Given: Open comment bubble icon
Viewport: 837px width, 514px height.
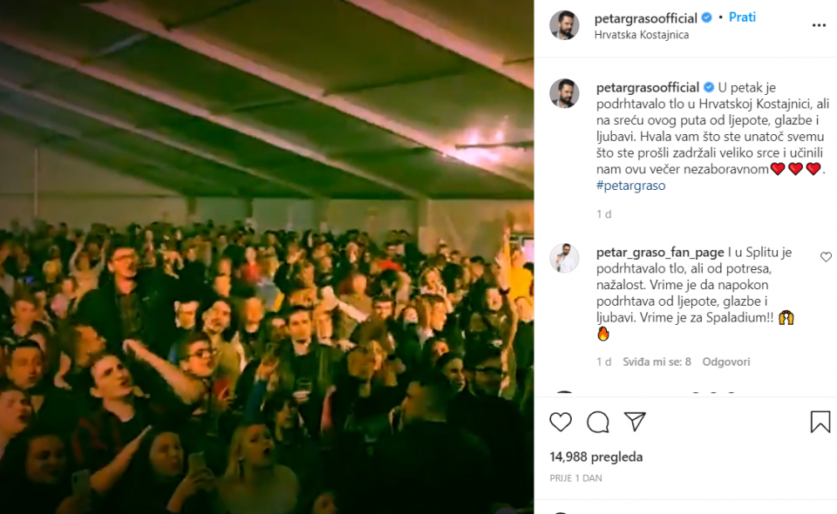Looking at the screenshot, I should pyautogui.click(x=598, y=423).
